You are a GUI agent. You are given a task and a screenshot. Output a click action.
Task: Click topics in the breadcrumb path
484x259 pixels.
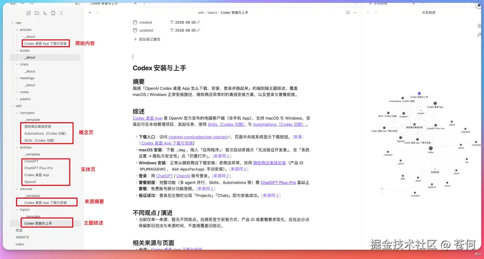[x=212, y=13]
